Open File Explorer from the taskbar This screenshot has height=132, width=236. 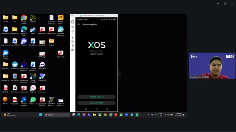tap(94, 115)
